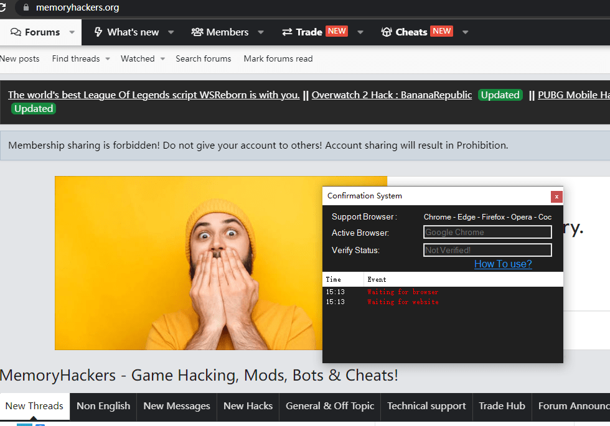Image resolution: width=610 pixels, height=426 pixels.
Task: Open the WSReborn League Of Legends script link
Action: (154, 95)
